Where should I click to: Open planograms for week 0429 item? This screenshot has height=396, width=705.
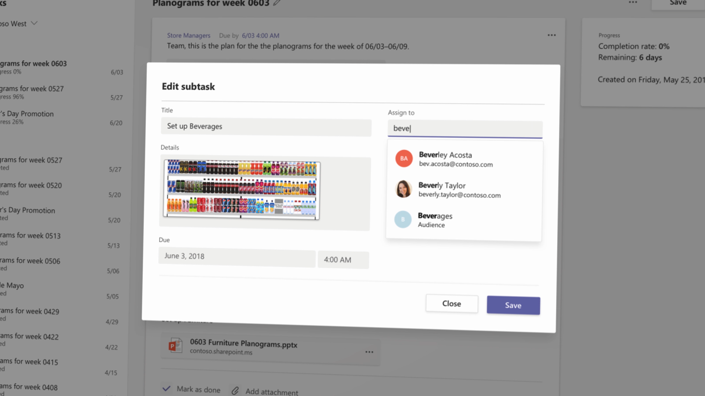59,316
